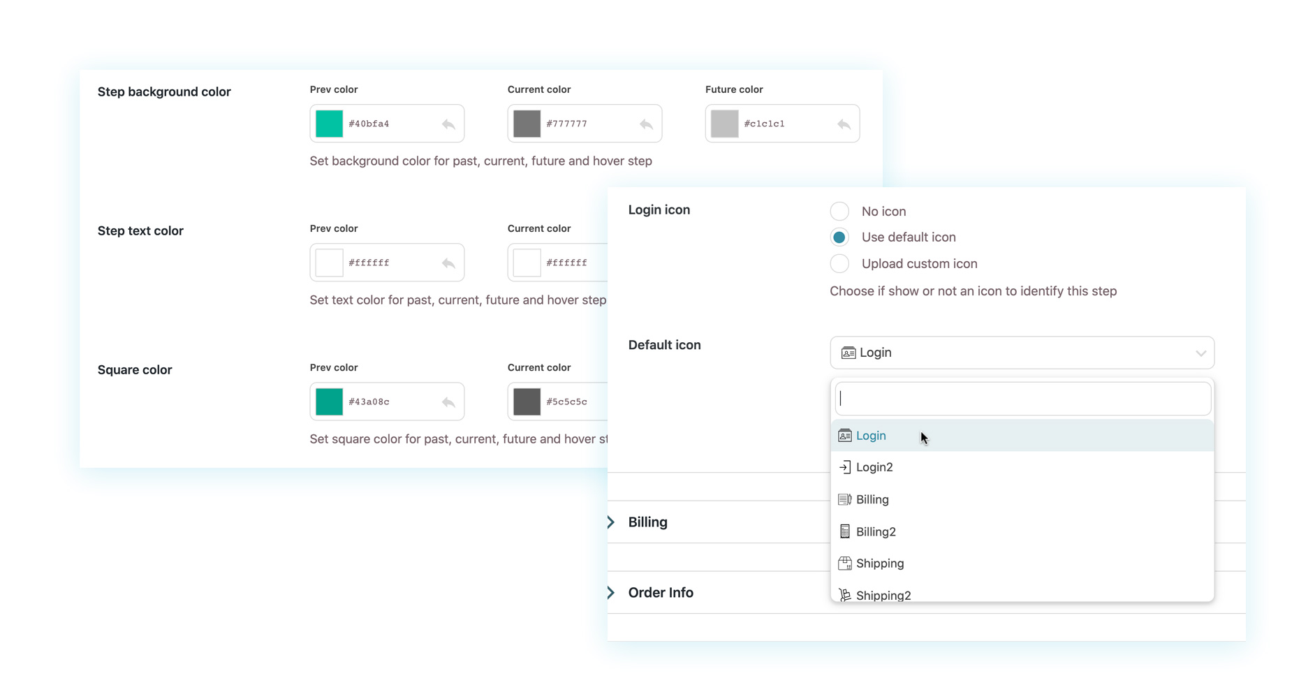Reset the square Prev color
The image size is (1308, 692).
coord(448,402)
